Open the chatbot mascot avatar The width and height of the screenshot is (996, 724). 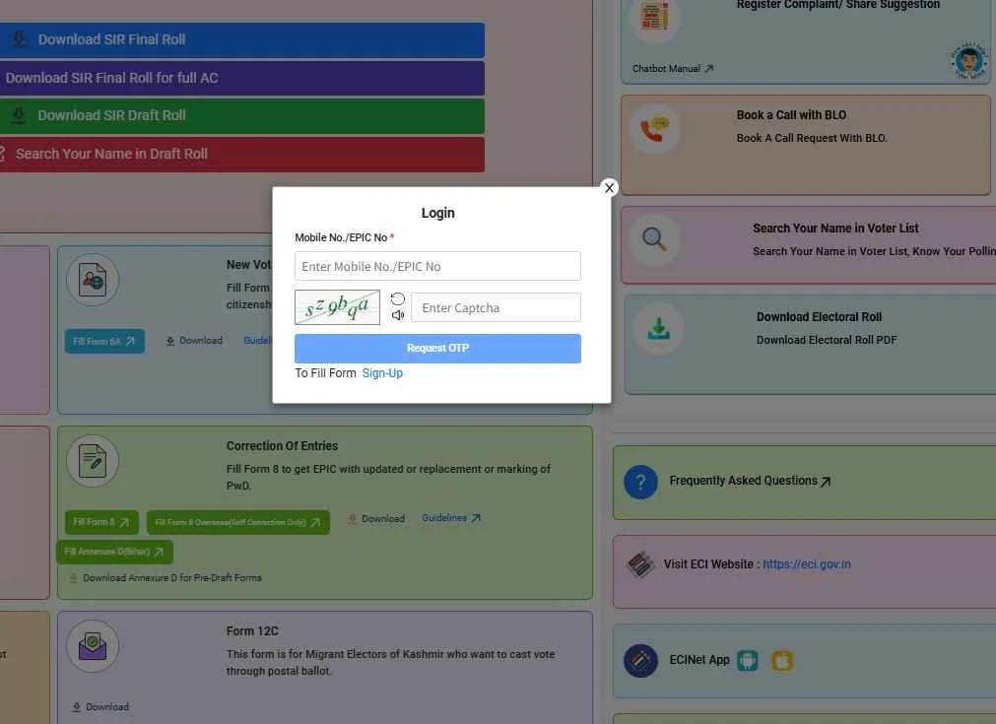(968, 61)
